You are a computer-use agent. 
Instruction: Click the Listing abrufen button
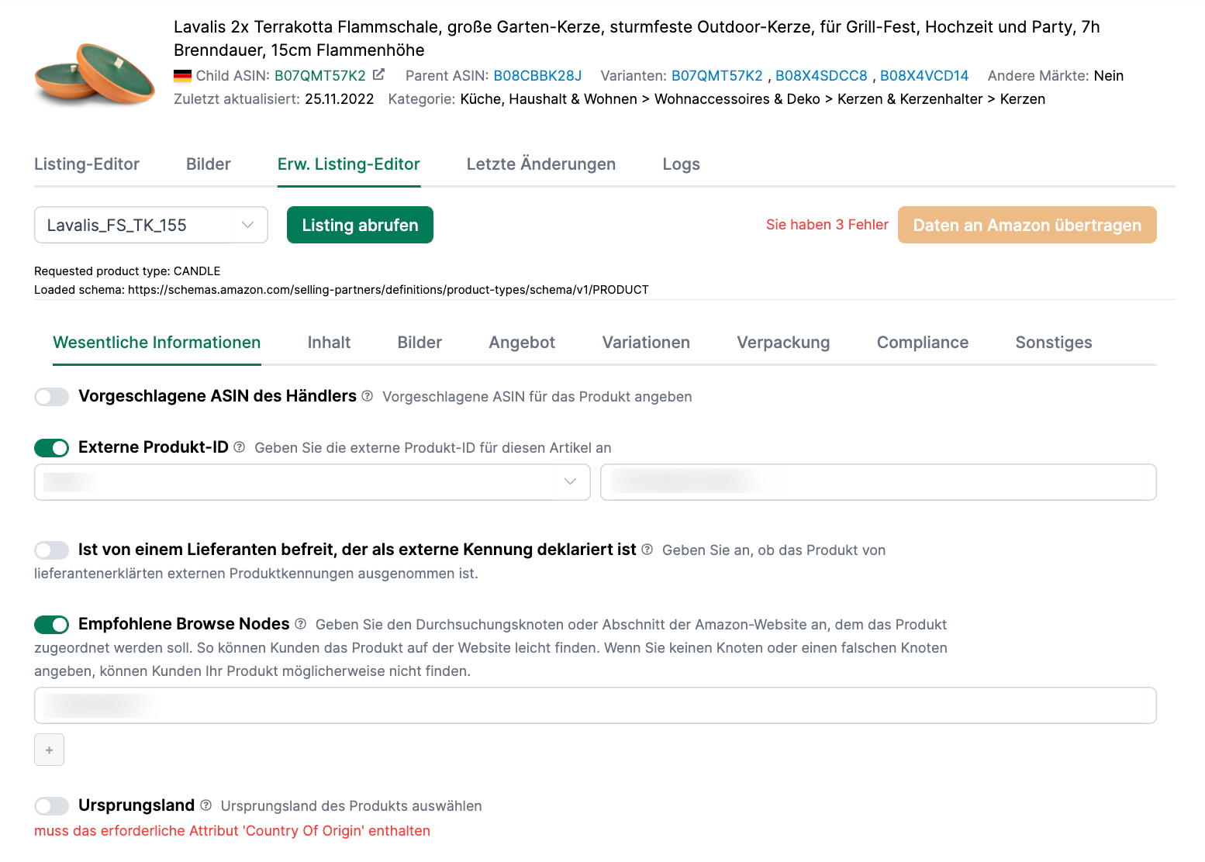click(x=360, y=225)
